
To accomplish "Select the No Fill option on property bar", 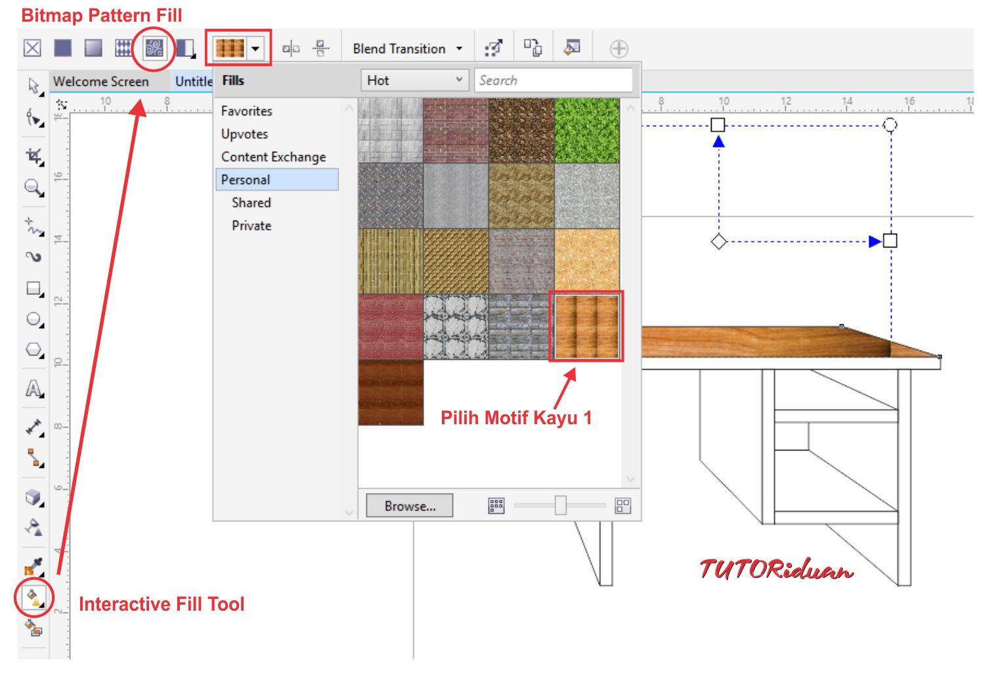I will 31,47.
